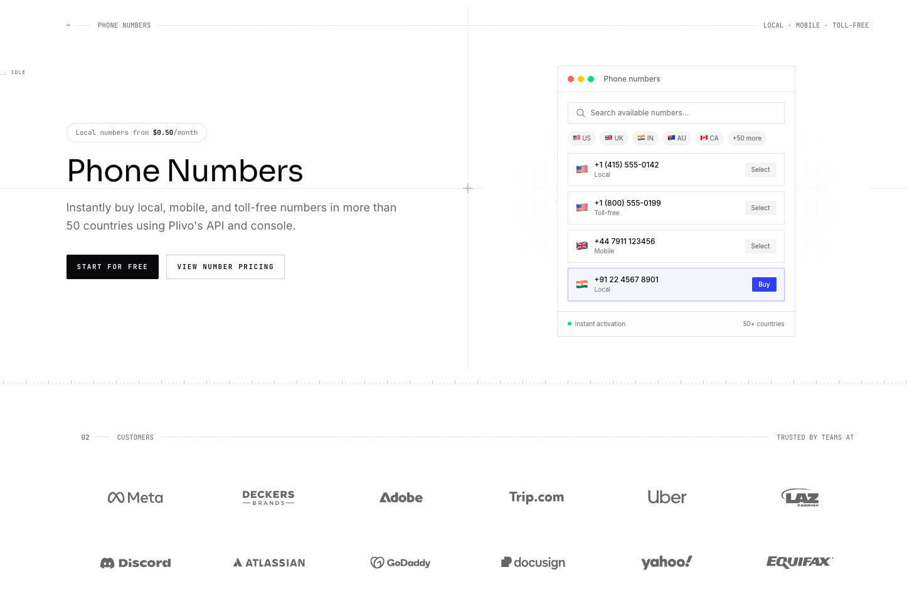907x599 pixels.
Task: Select the +1 (415) 555-0142 number
Action: pos(760,169)
